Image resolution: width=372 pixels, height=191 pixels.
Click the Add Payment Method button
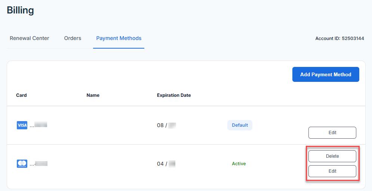pyautogui.click(x=326, y=74)
